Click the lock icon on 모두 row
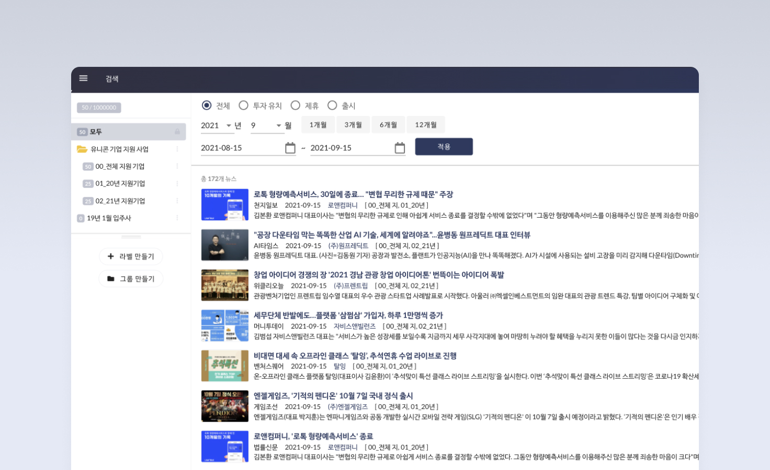Viewport: 770px width, 470px height. coord(177,132)
